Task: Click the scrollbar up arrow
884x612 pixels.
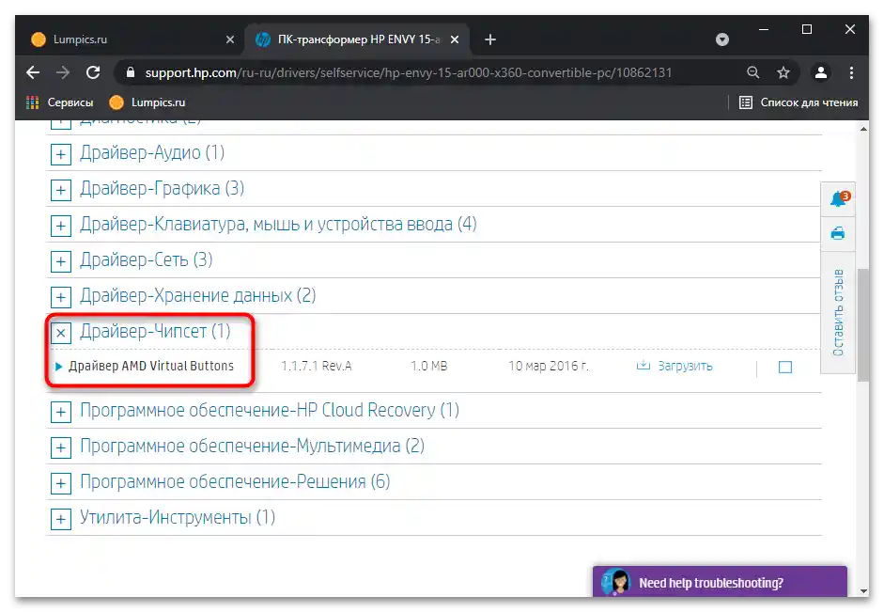Action: (x=863, y=129)
